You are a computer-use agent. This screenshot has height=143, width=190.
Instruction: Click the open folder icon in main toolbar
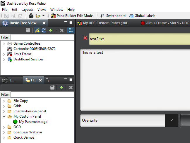tap(38, 16)
